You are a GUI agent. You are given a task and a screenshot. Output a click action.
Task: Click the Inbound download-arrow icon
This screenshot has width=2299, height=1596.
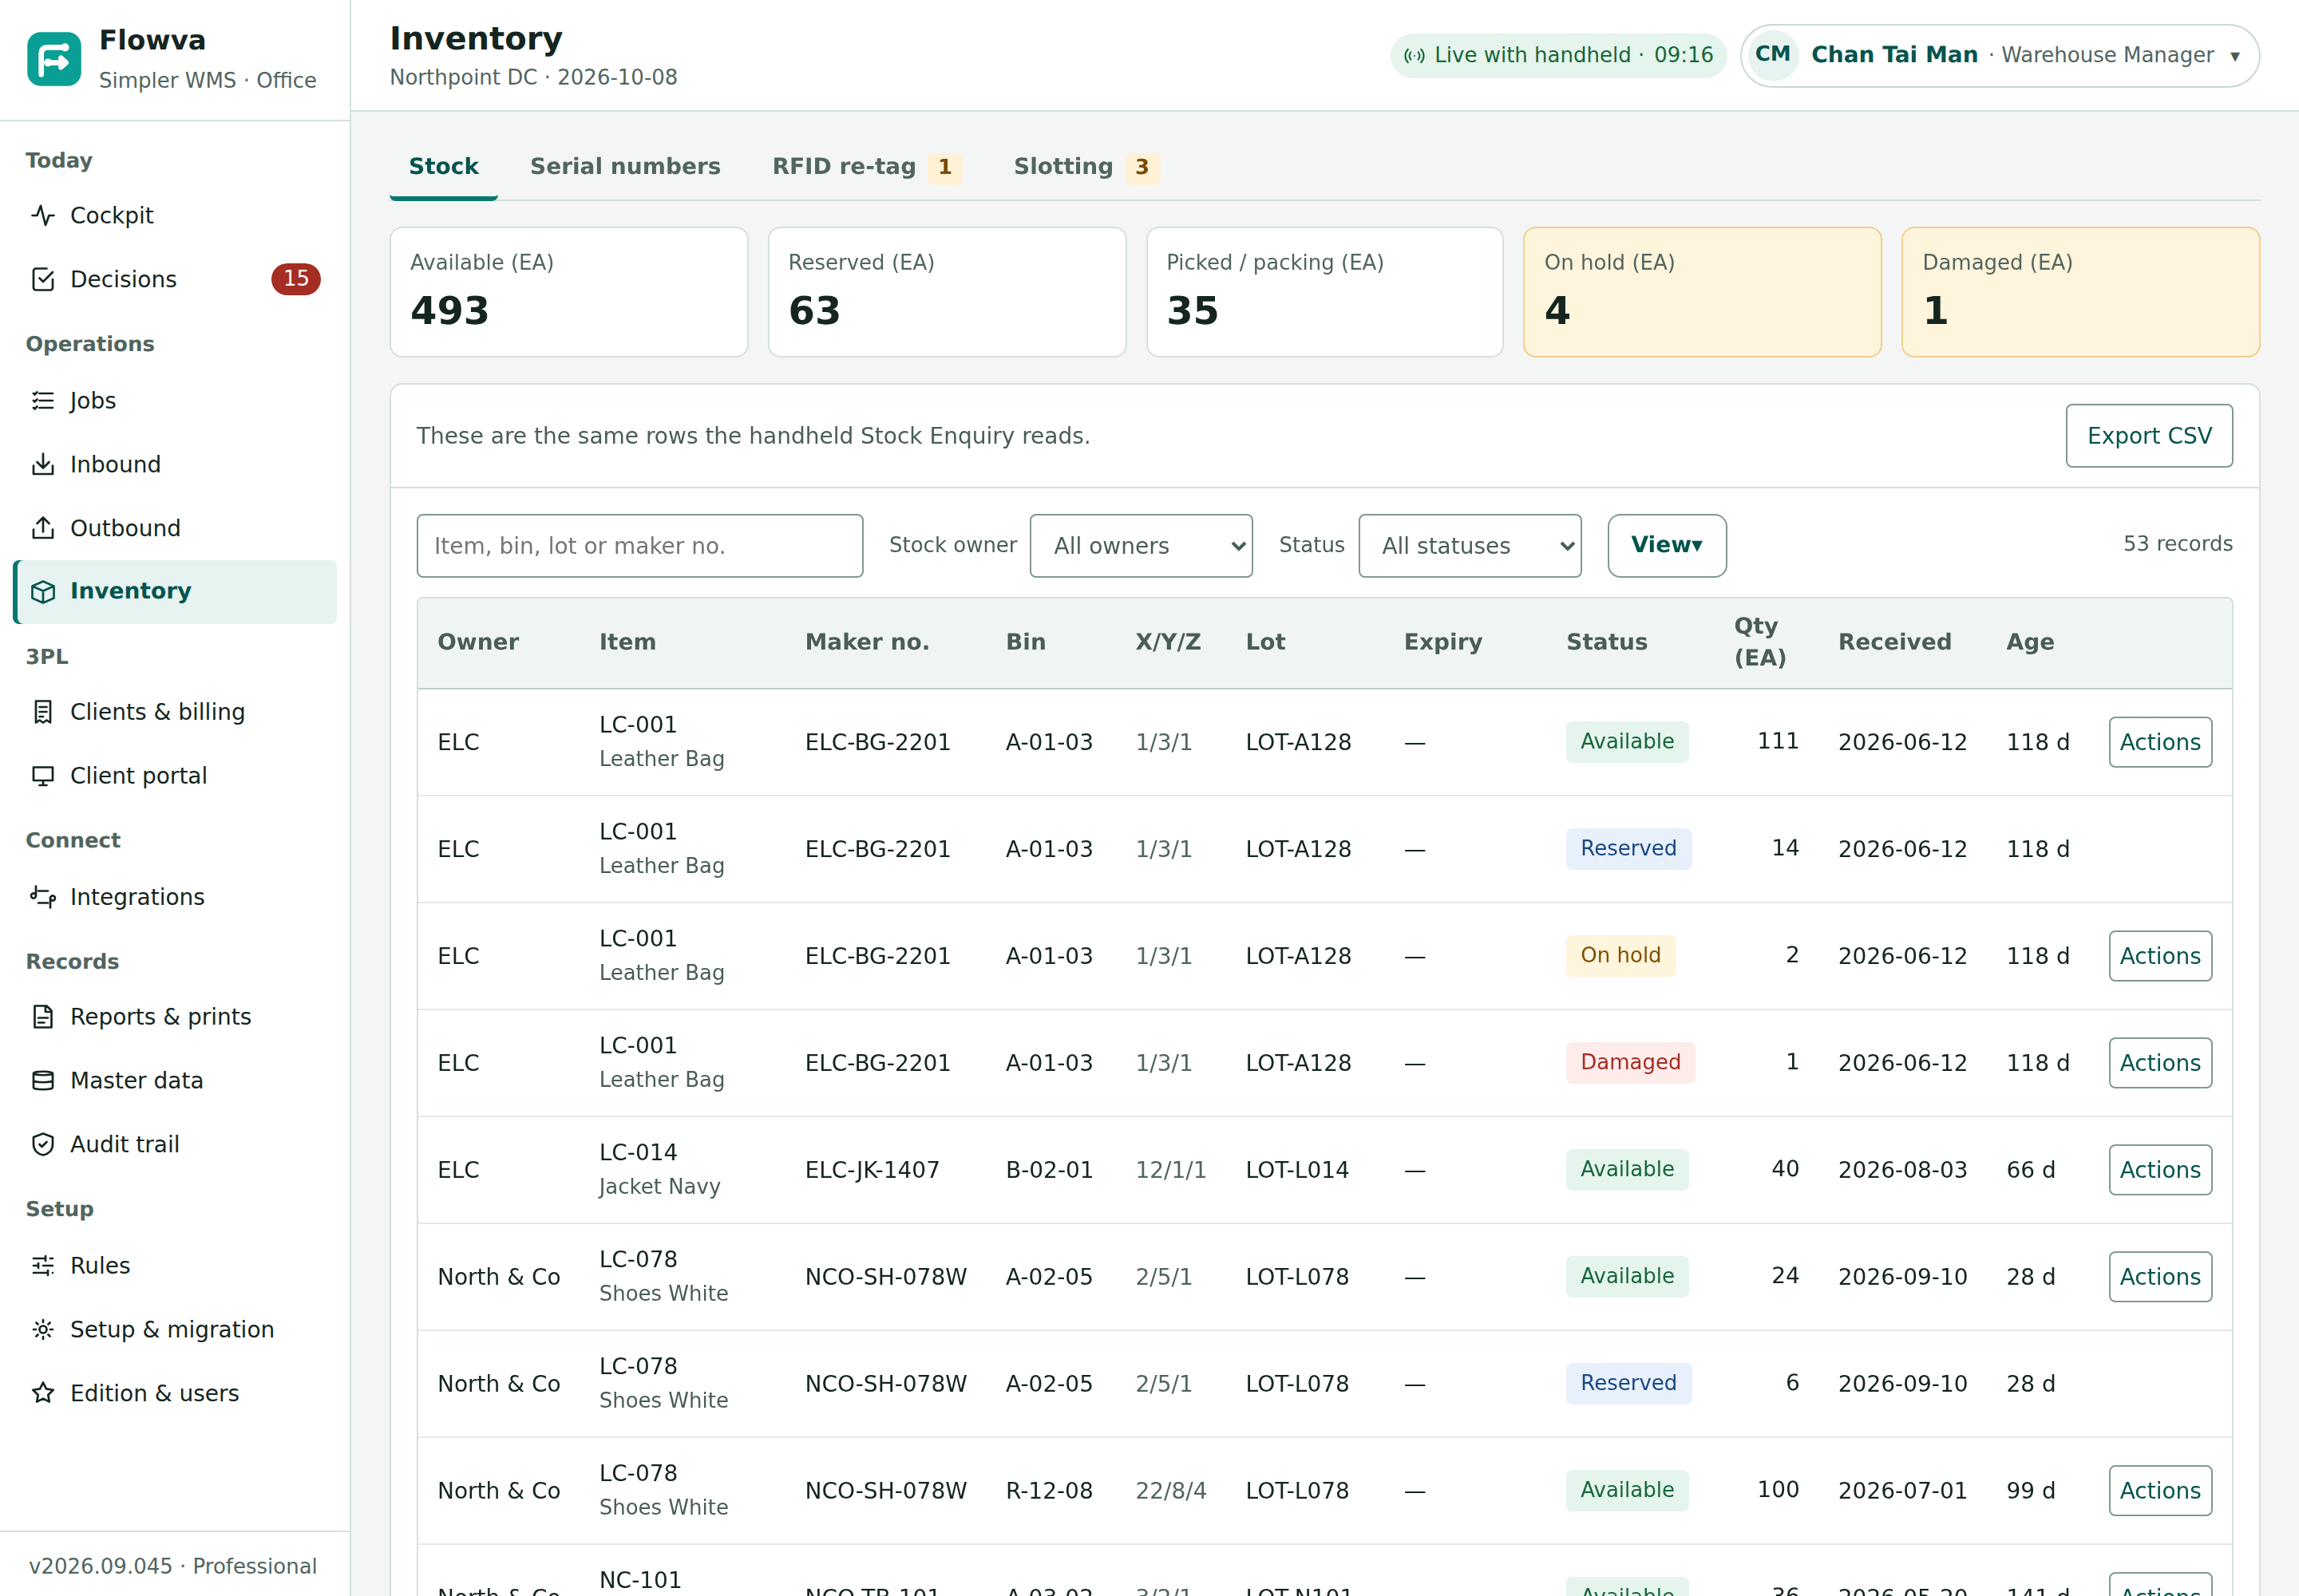(43, 464)
